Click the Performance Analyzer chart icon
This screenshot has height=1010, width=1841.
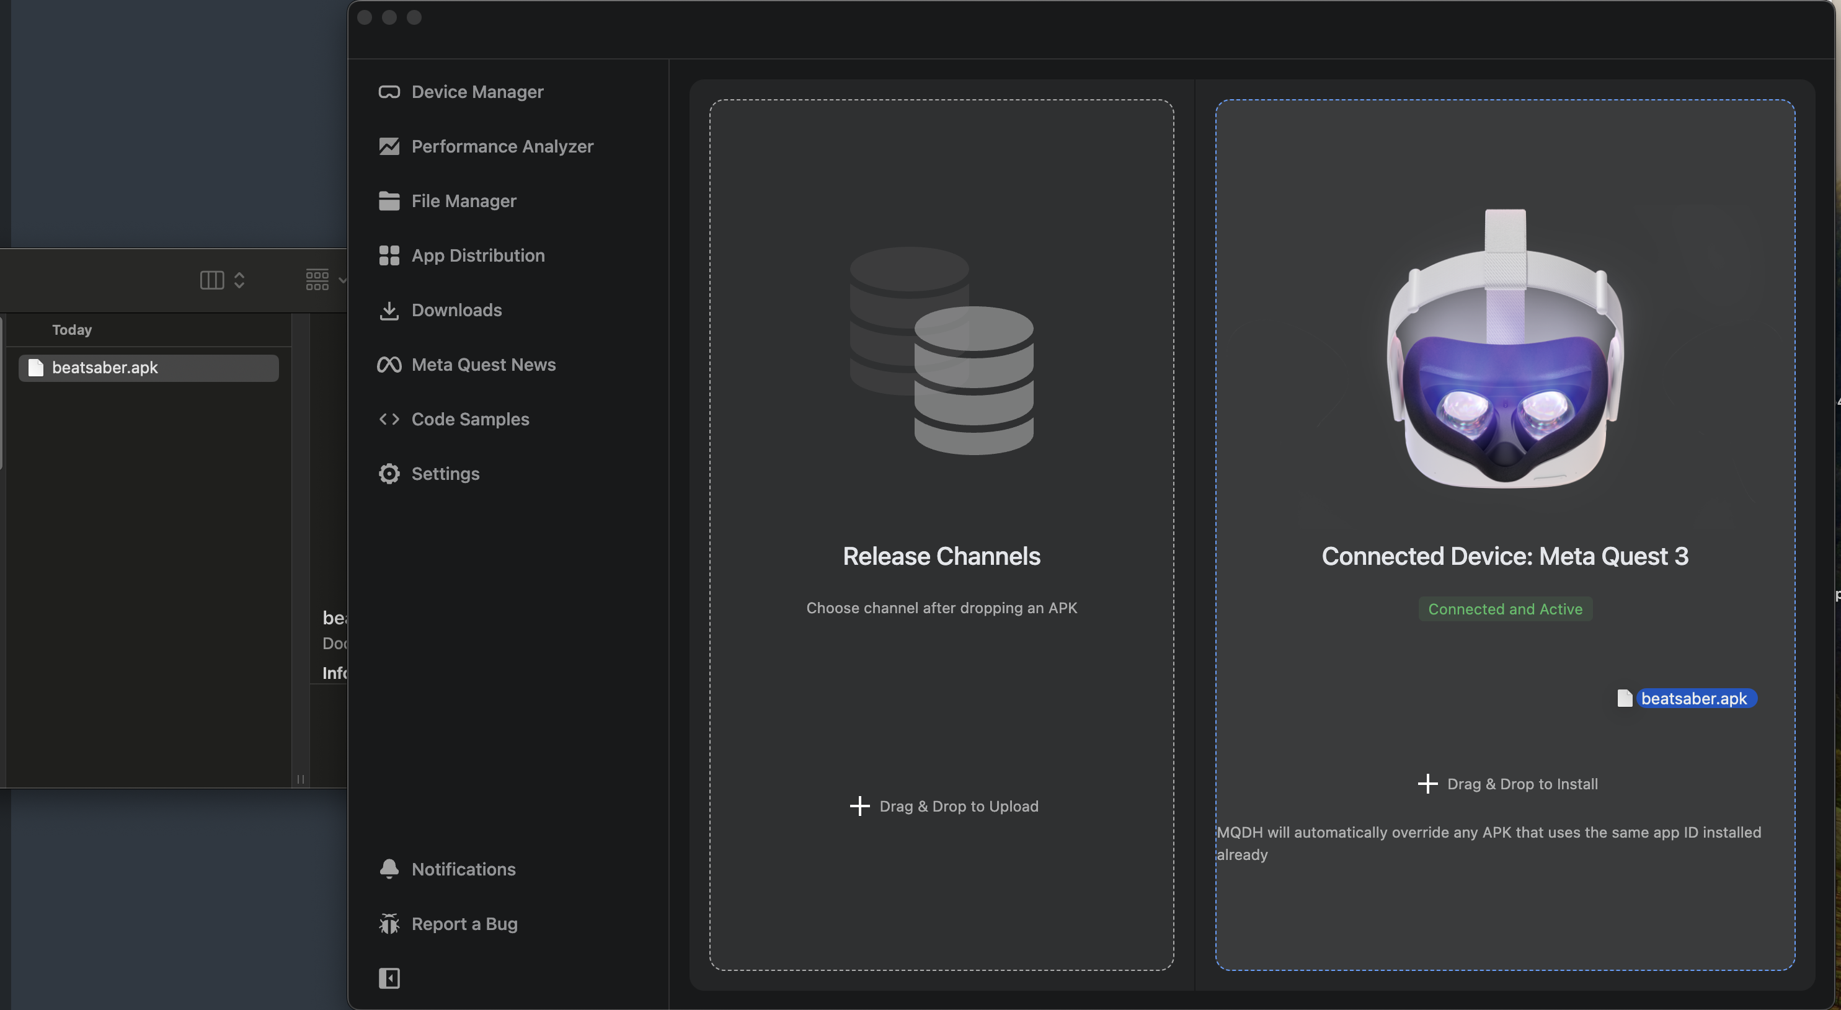(389, 146)
